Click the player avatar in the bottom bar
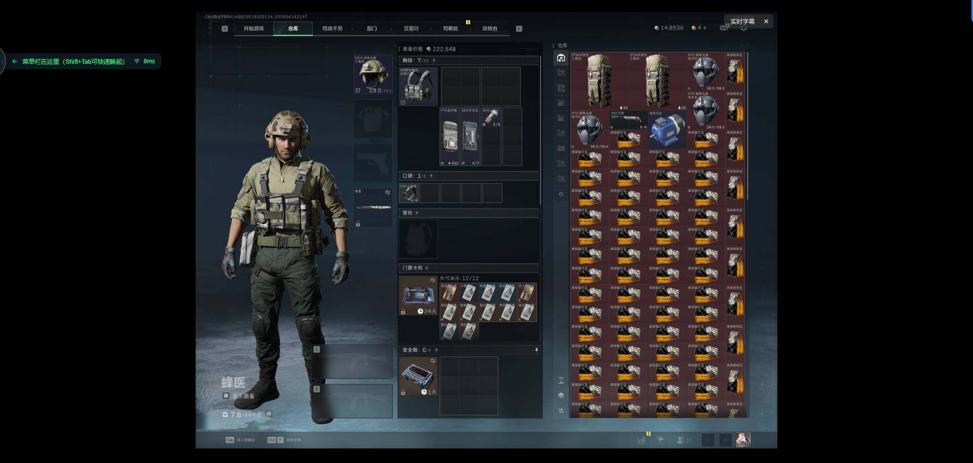Viewport: 973px width, 463px height. [743, 440]
